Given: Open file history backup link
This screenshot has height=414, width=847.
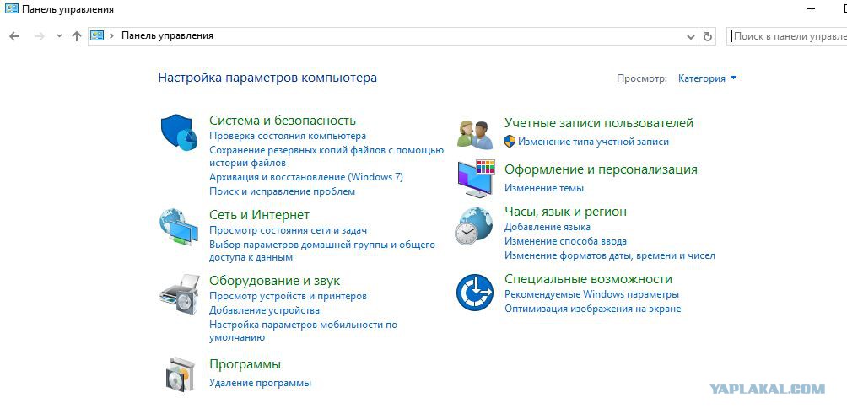Looking at the screenshot, I should tap(326, 156).
